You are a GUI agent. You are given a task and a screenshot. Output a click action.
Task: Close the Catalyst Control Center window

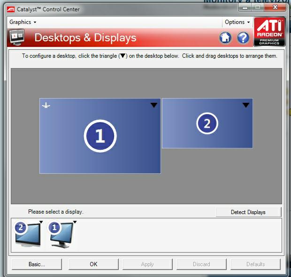[275, 8]
